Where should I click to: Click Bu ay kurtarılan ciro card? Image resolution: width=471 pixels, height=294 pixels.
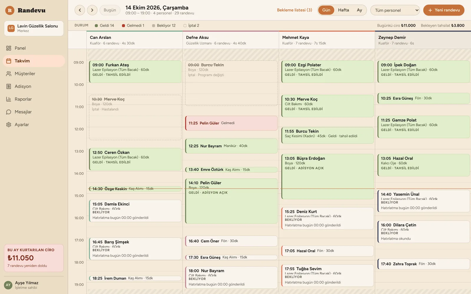(34, 258)
